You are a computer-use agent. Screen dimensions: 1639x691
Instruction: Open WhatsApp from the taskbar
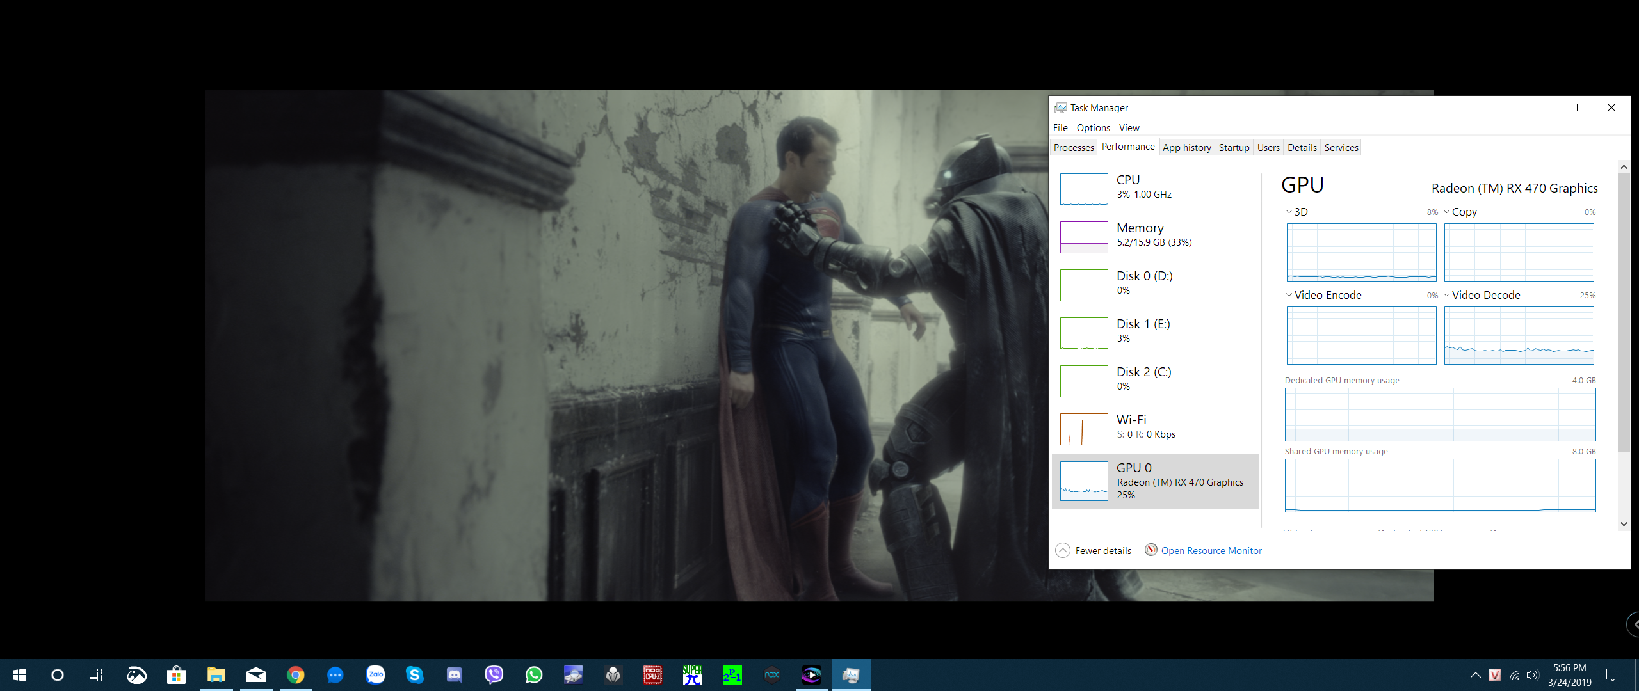[x=534, y=675]
